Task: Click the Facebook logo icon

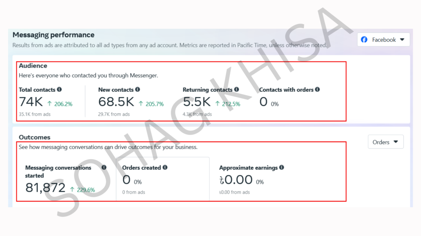Action: click(x=364, y=40)
